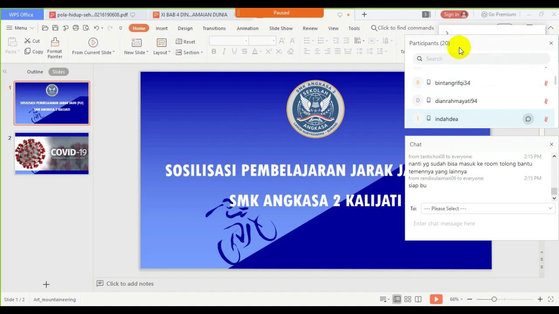Viewport: 559px width, 314px height.
Task: Open chat recipient 'Please Select' dropdown
Action: (x=487, y=208)
